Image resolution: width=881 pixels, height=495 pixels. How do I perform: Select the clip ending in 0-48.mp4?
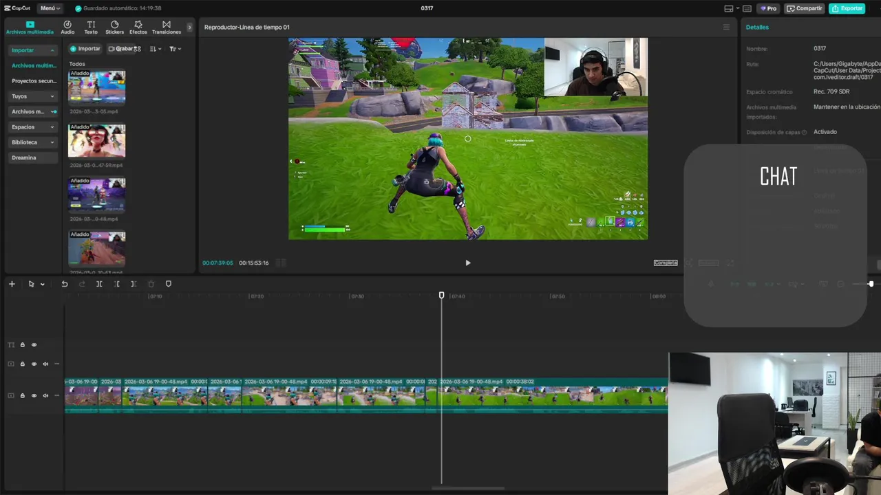pyautogui.click(x=96, y=195)
